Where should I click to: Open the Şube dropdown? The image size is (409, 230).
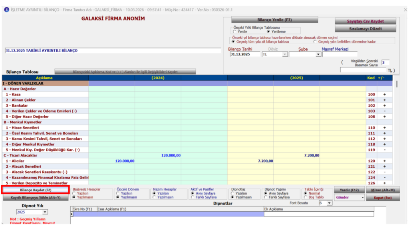(318, 54)
